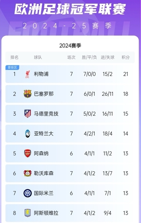Tap the Aston Villa crest icon
141x223 pixels.
click(27, 213)
